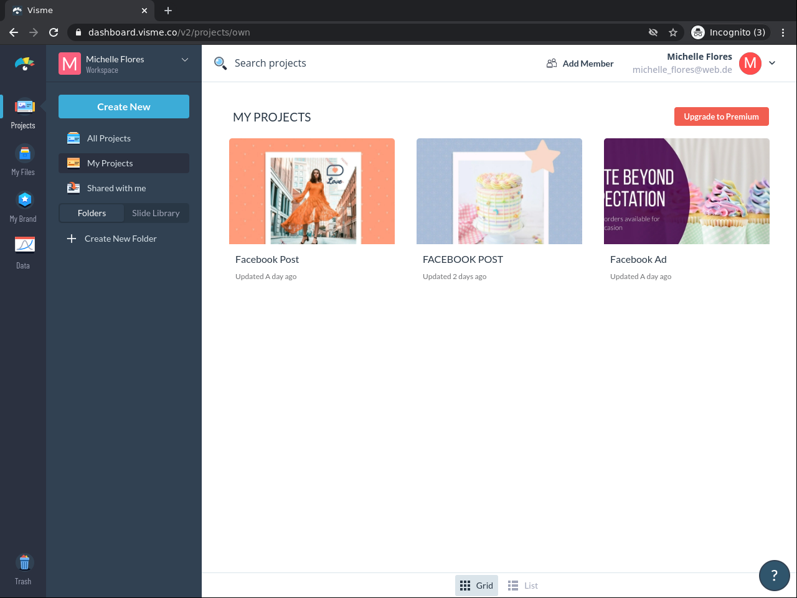Open the Projects sidebar section
The width and height of the screenshot is (797, 598).
pos(24,114)
